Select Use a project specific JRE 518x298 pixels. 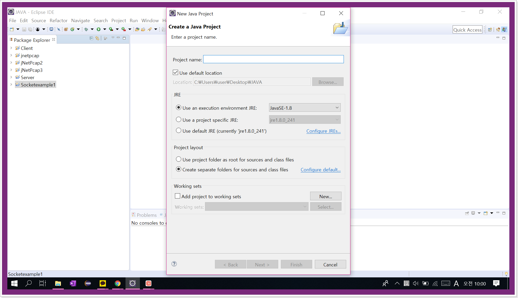(179, 120)
